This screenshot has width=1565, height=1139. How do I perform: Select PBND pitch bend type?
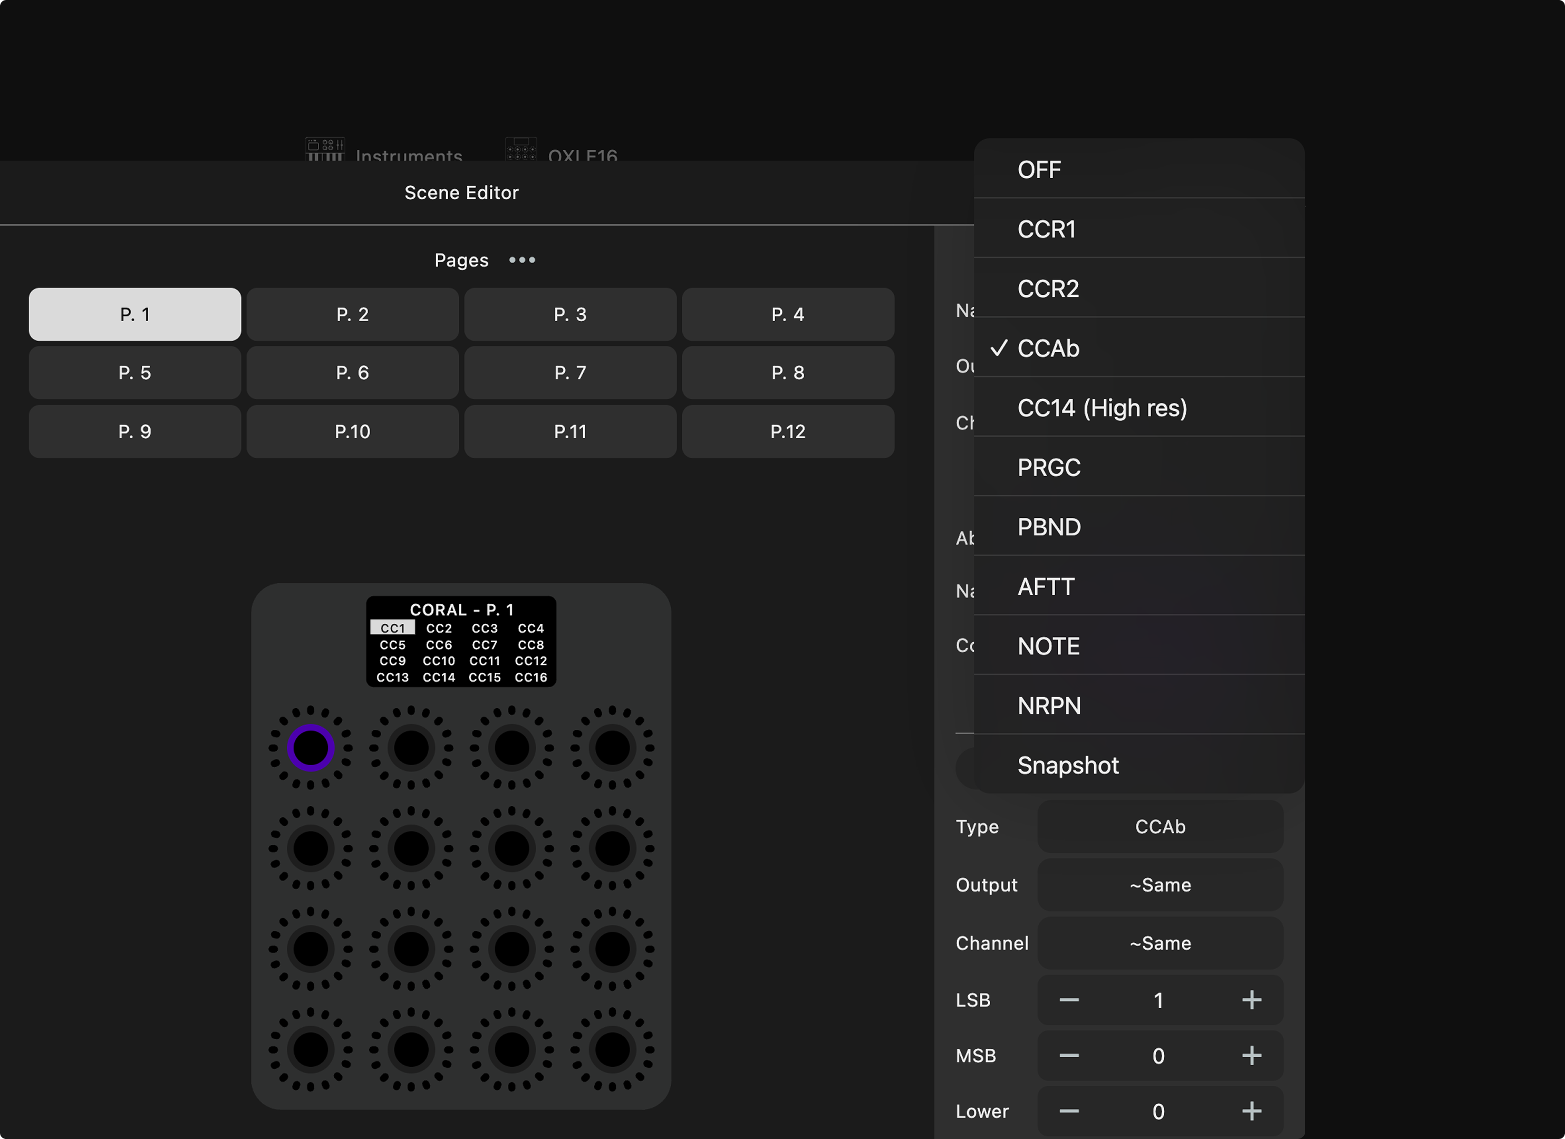1049,526
